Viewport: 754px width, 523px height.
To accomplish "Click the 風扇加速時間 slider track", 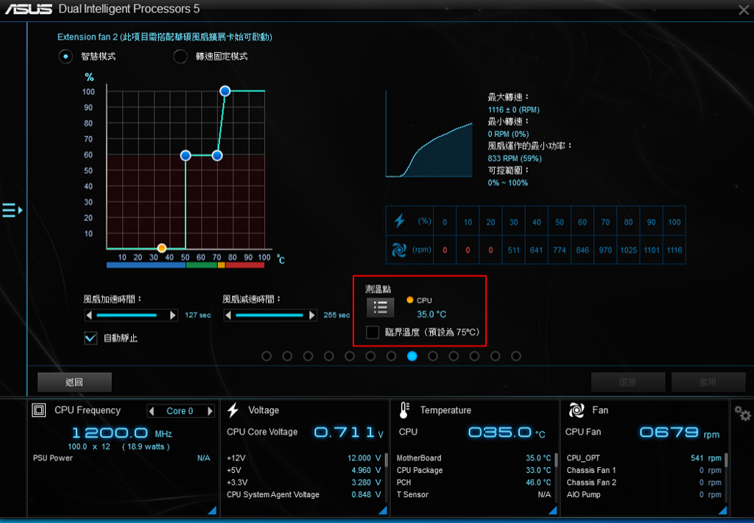I will (x=131, y=315).
